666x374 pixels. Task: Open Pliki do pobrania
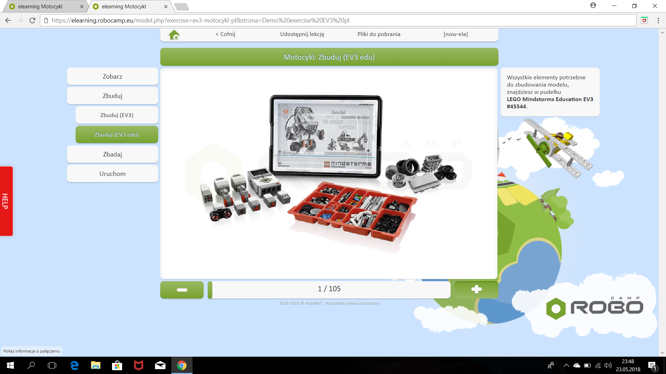coord(379,34)
